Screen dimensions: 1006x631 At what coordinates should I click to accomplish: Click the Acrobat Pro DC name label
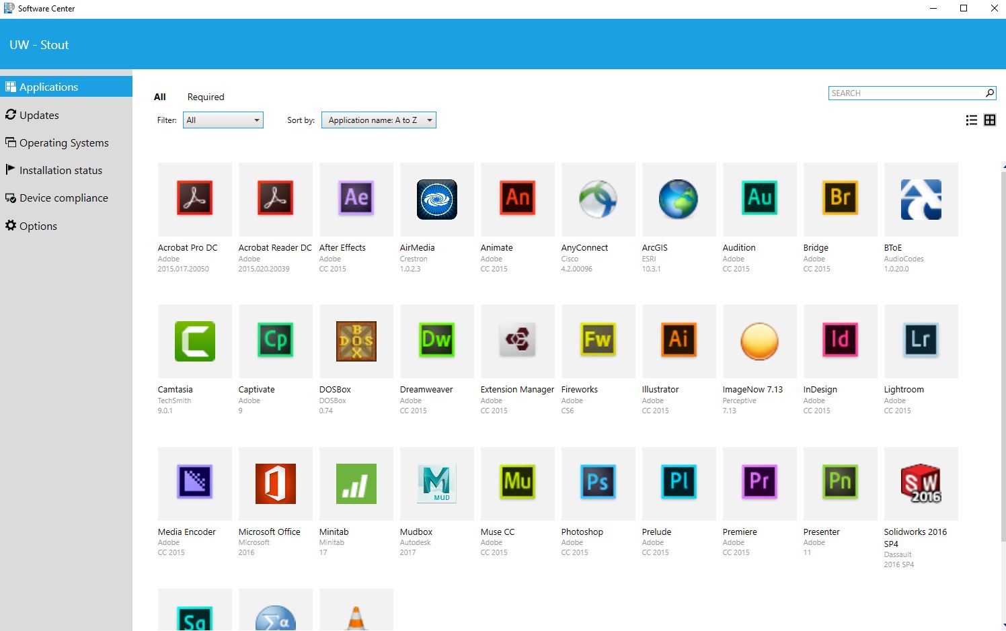(188, 248)
